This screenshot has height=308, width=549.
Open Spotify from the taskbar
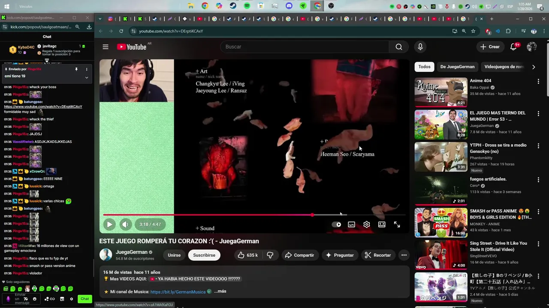point(247,6)
